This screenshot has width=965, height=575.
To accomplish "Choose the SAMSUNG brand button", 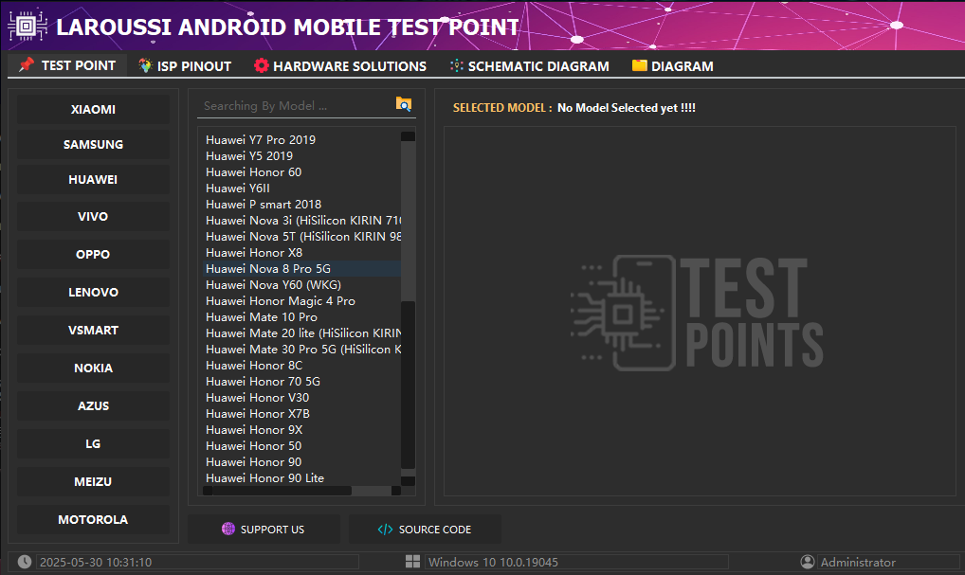I will tap(93, 144).
